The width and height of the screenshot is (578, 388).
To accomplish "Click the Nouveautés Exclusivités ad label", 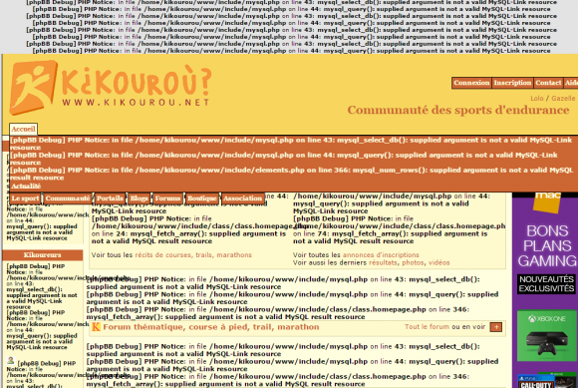I will [x=547, y=284].
